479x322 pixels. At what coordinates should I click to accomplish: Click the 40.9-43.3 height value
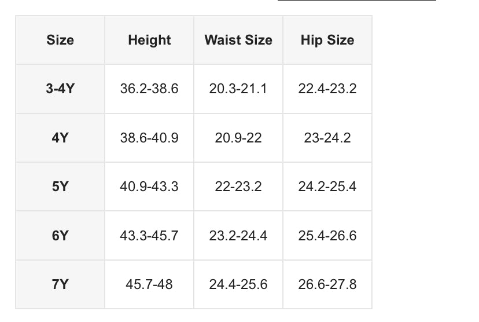(x=149, y=187)
